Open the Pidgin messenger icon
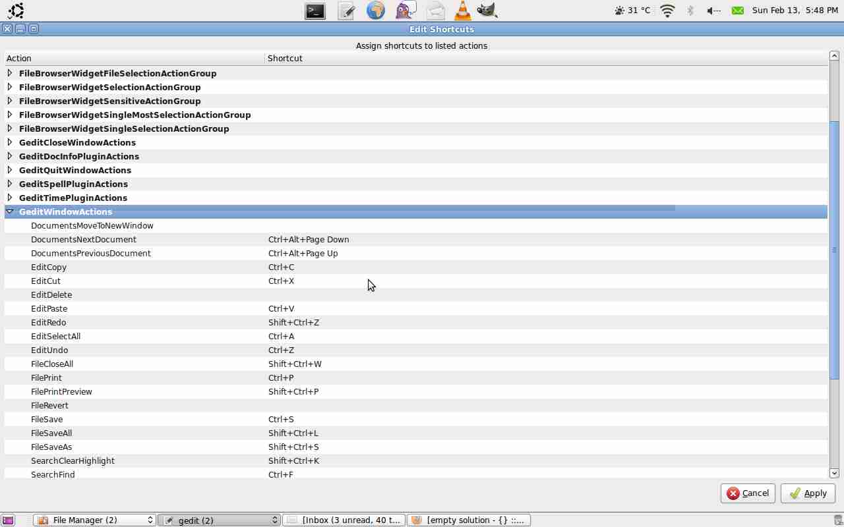This screenshot has height=527, width=844. tap(406, 11)
